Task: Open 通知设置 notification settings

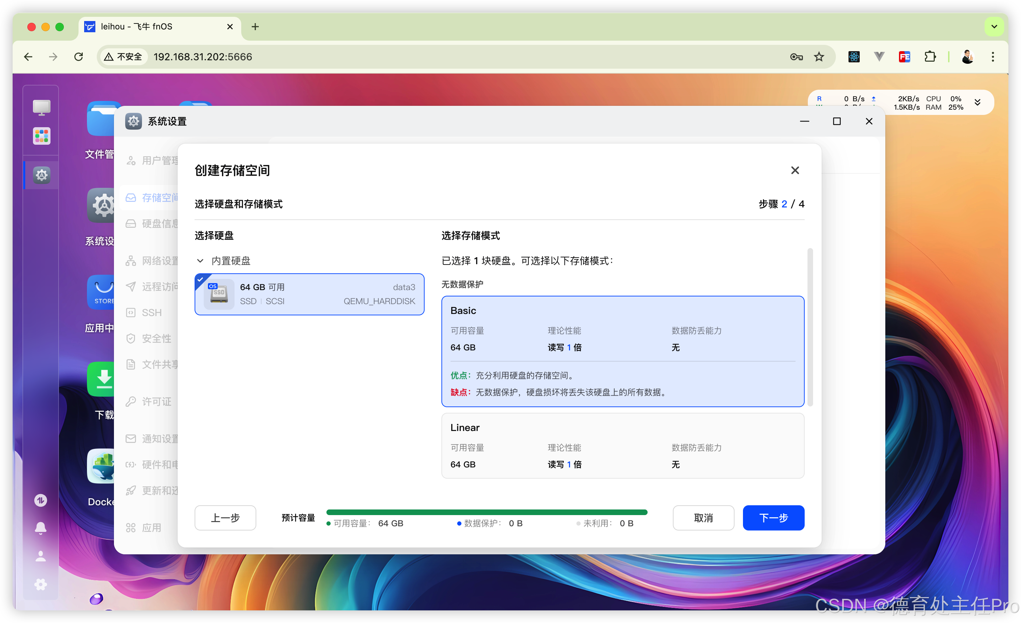Action: coord(160,438)
